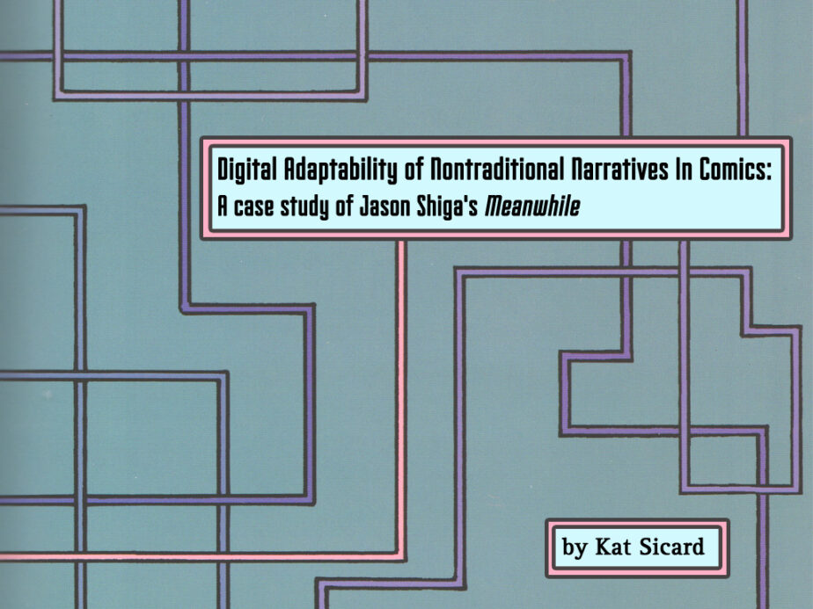Click the author credit 'by Kat Sicard'
The image size is (813, 609).
coord(634,547)
